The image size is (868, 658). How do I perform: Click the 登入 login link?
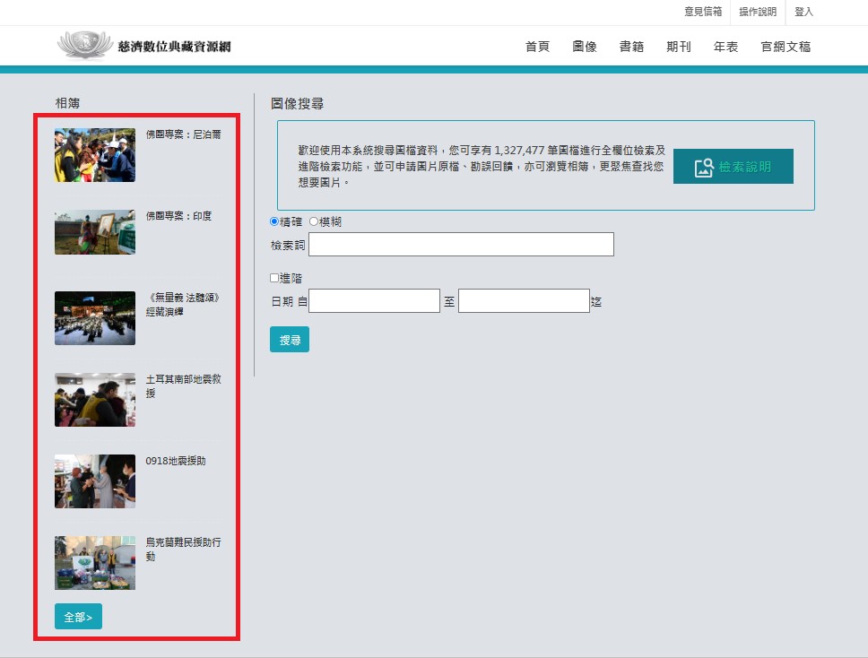[x=803, y=12]
